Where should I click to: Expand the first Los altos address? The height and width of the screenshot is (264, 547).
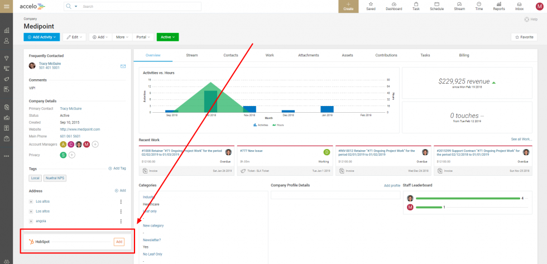(31, 201)
